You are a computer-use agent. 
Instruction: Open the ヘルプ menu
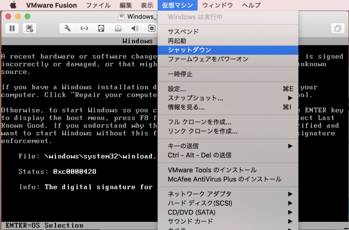(x=251, y=5)
